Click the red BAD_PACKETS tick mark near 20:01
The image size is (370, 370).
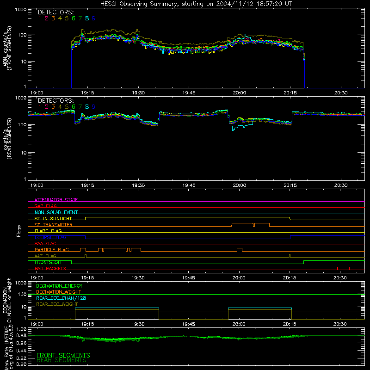(x=244, y=268)
